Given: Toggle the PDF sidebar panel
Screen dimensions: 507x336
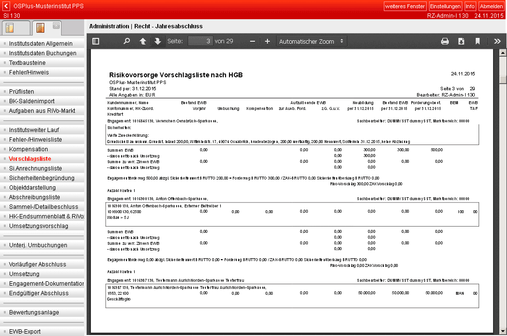Looking at the screenshot, I should [96, 41].
